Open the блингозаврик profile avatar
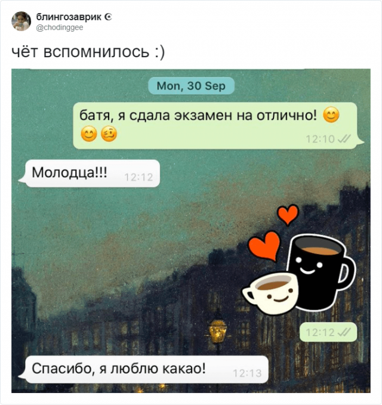This screenshot has height=405, width=382. [x=21, y=21]
